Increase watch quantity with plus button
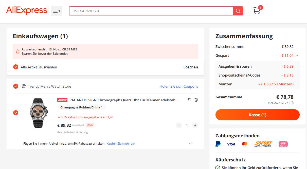Image resolution: width=307 pixels, height=169 pixels. pyautogui.click(x=195, y=125)
